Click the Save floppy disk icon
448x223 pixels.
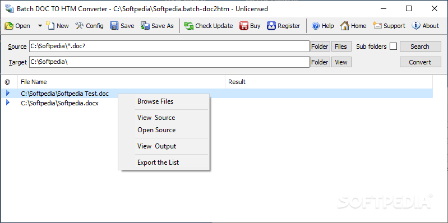pos(114,26)
